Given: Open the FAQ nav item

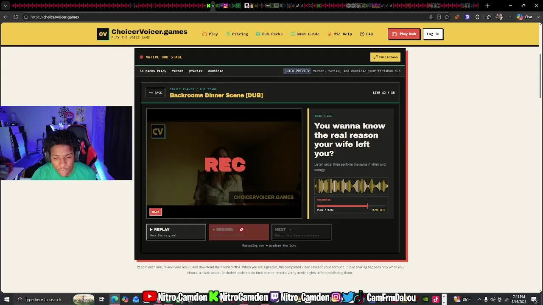Looking at the screenshot, I should [x=367, y=34].
